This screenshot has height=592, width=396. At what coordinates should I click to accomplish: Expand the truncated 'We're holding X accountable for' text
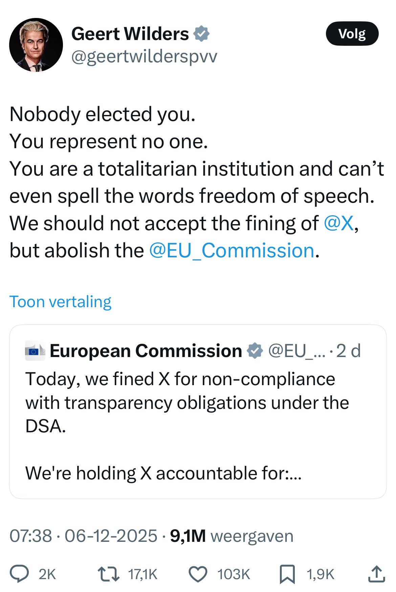click(163, 473)
